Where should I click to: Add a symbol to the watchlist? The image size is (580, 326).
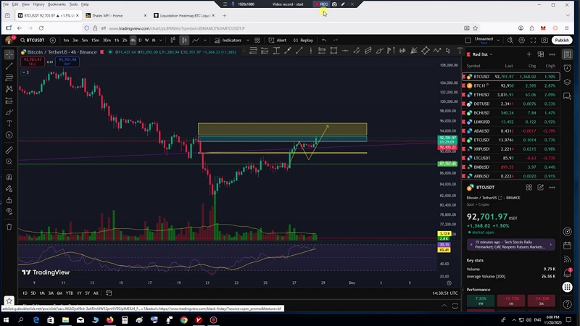(529, 54)
